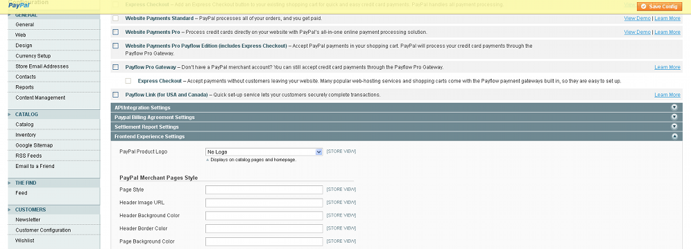Open View Demo for Website Payments Pro
Image resolution: width=691 pixels, height=249 pixels.
click(638, 32)
